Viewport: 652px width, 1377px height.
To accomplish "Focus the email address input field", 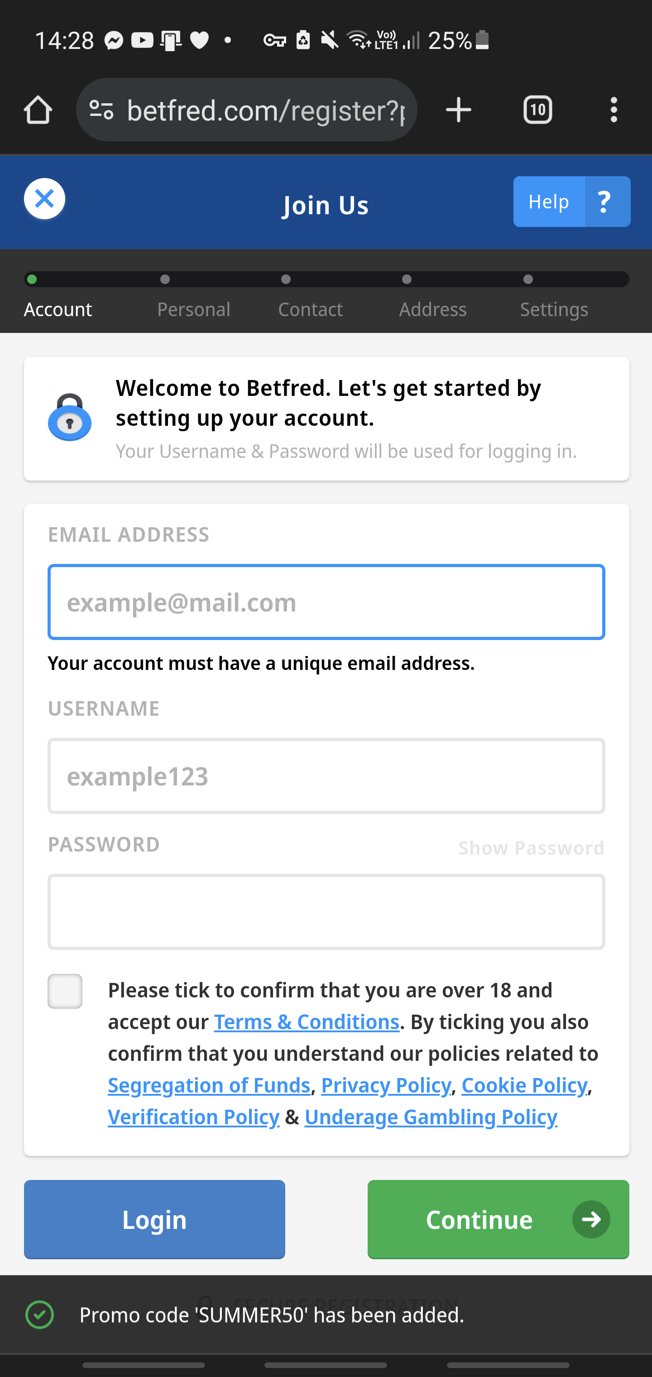I will point(326,602).
